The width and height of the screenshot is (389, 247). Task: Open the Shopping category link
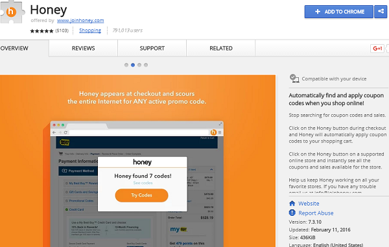90,30
